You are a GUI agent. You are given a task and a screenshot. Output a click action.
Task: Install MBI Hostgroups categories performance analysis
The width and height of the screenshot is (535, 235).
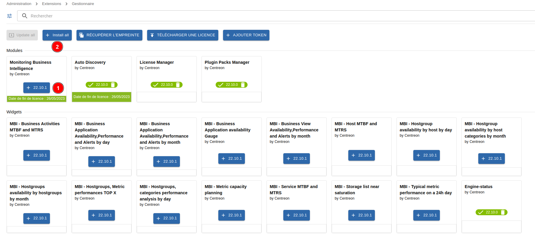[167, 218]
